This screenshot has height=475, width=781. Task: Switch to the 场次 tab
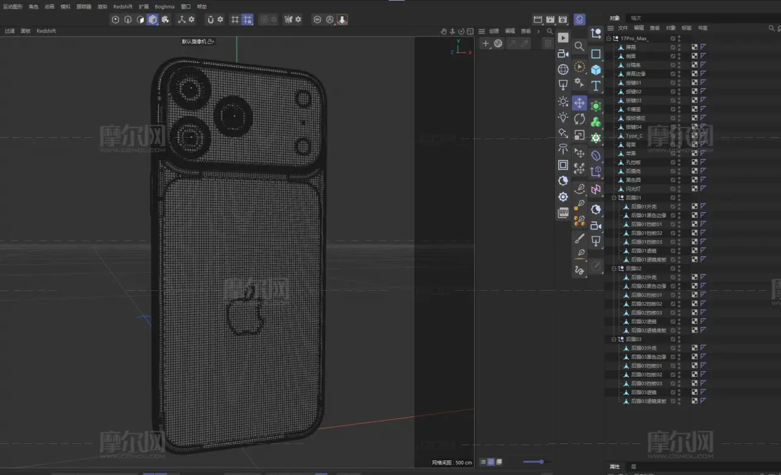(x=636, y=18)
